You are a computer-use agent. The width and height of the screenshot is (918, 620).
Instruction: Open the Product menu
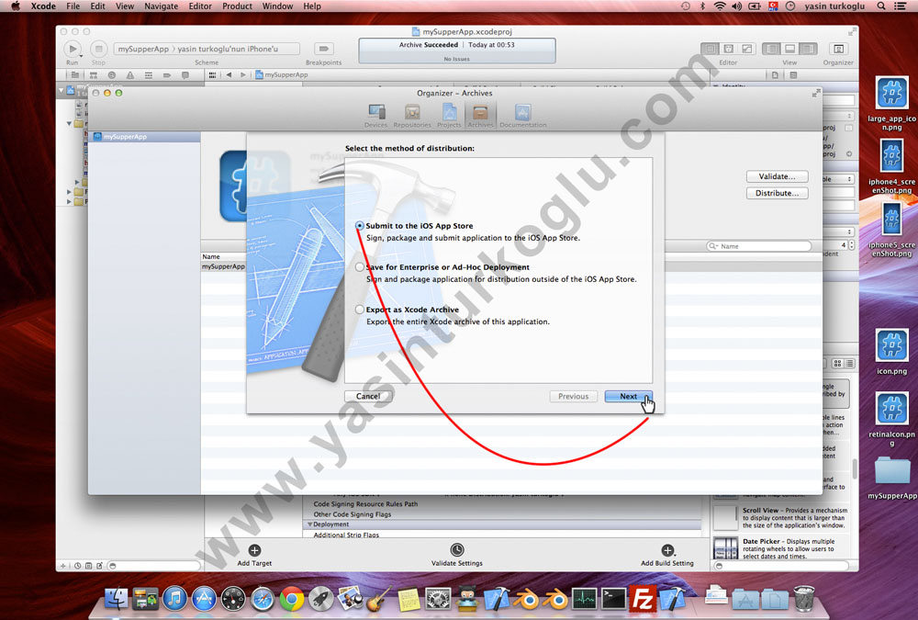237,6
